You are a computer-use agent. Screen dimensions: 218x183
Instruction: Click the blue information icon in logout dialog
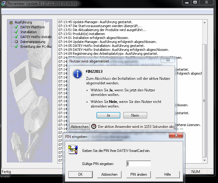78,74
